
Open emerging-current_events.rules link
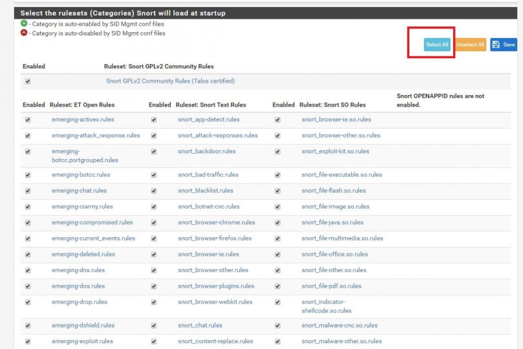(93, 238)
